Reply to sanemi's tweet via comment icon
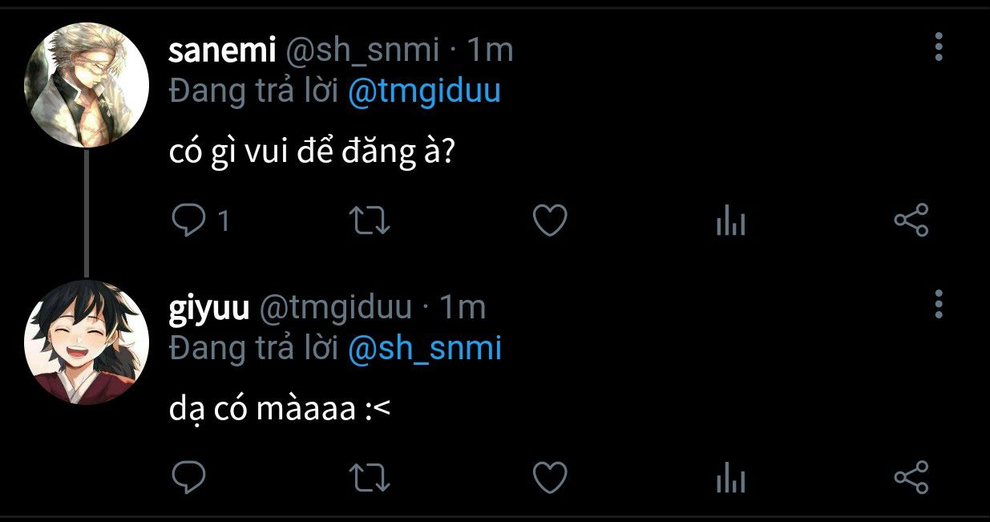Screen dimensions: 990x522 [x=189, y=221]
